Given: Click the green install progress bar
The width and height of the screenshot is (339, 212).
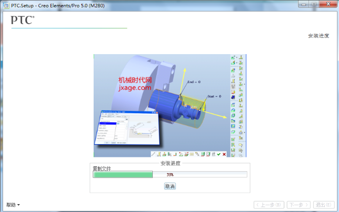Looking at the screenshot, I should click(x=170, y=175).
